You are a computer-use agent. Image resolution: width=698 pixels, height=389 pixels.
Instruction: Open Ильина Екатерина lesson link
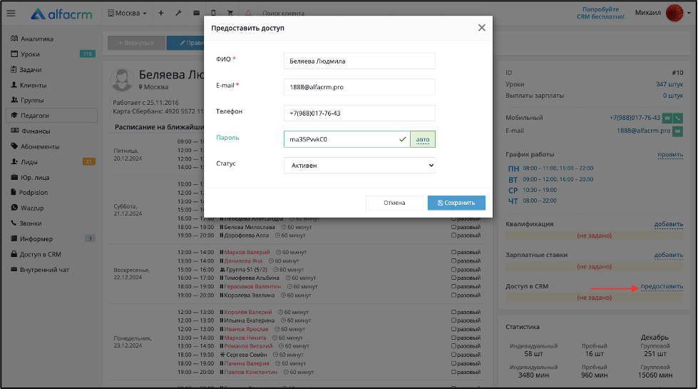[x=250, y=320]
